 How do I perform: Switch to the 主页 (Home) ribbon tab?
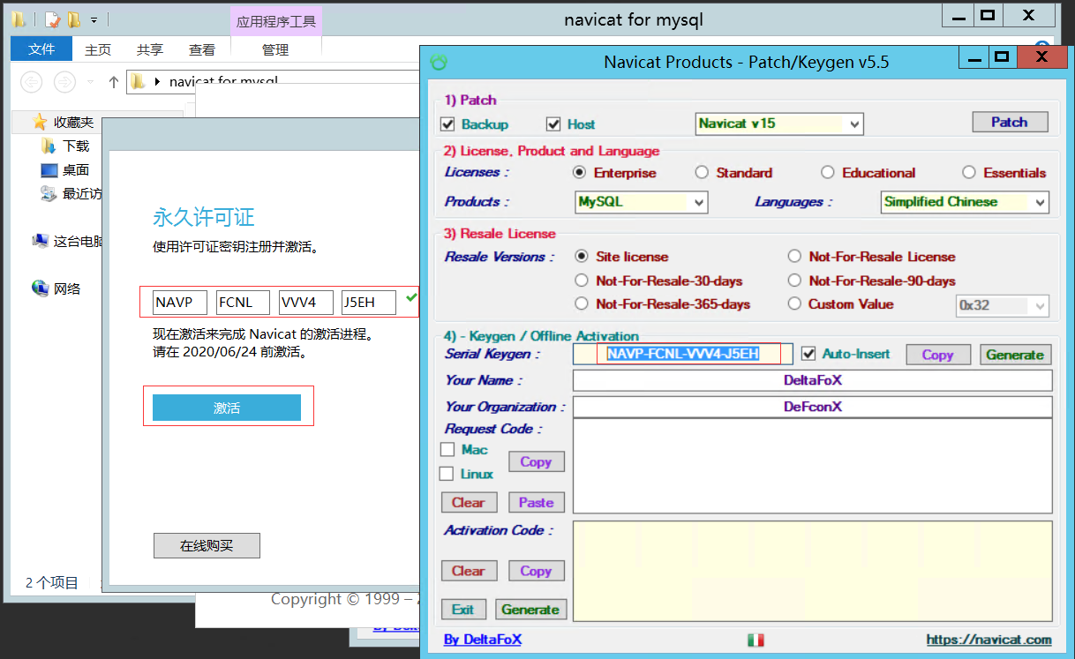click(98, 50)
